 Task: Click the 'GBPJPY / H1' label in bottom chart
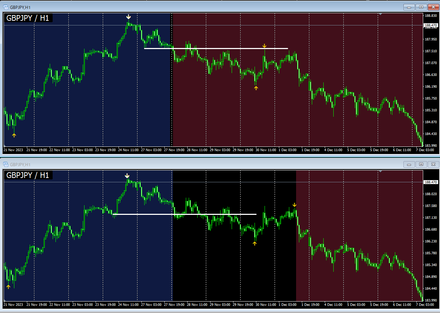28,175
